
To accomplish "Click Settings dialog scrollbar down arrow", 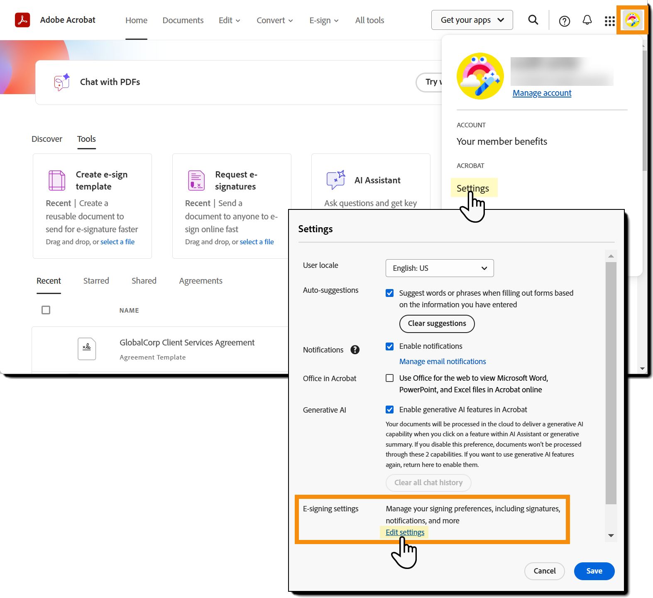I will click(x=611, y=535).
